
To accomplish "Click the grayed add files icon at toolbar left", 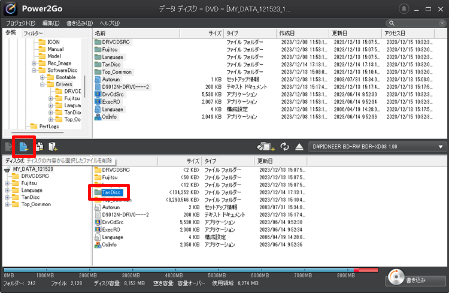I will (x=8, y=147).
